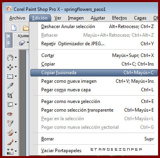Choose Copiar fusionada menu entry
Viewport: 160px width, 158px height.
tap(94, 73)
